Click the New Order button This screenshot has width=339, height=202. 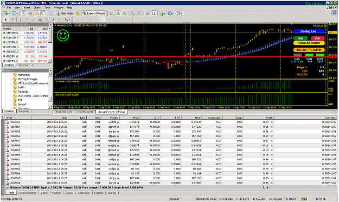pos(65,14)
